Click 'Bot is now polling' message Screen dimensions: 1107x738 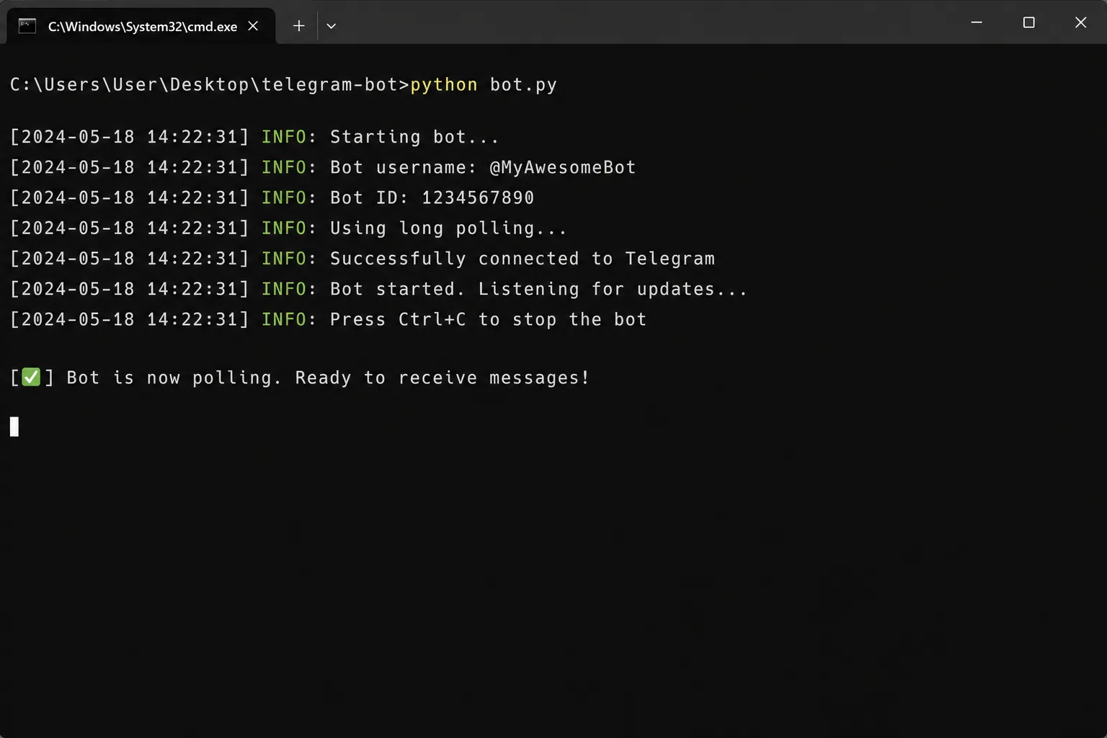coord(328,378)
